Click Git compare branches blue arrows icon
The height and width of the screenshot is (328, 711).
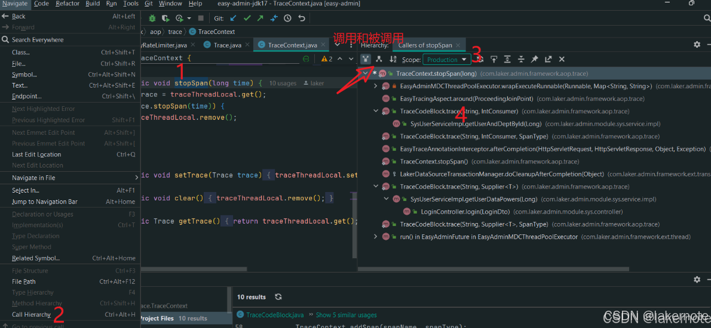pyautogui.click(x=274, y=18)
